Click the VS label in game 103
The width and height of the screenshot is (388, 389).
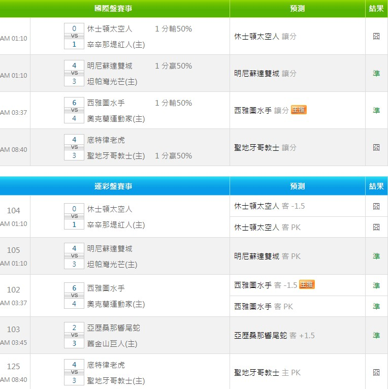74,335
